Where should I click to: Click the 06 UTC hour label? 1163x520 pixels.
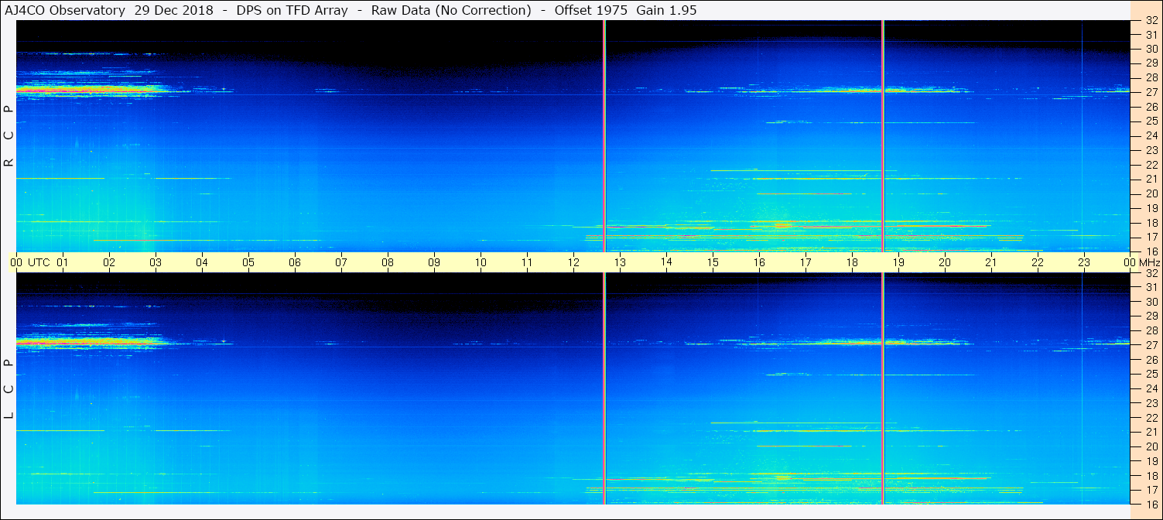(295, 262)
